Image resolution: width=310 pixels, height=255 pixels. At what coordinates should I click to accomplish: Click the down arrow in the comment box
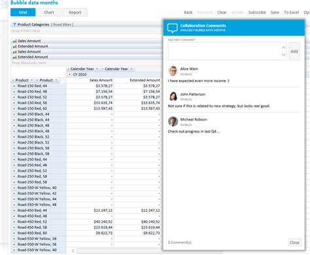(283, 54)
